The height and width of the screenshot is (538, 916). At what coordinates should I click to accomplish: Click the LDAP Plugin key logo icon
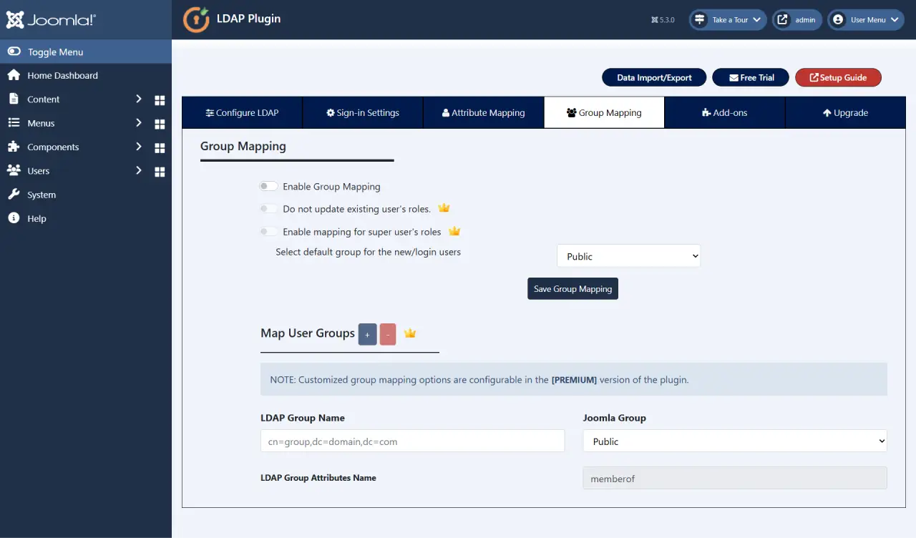(x=196, y=20)
